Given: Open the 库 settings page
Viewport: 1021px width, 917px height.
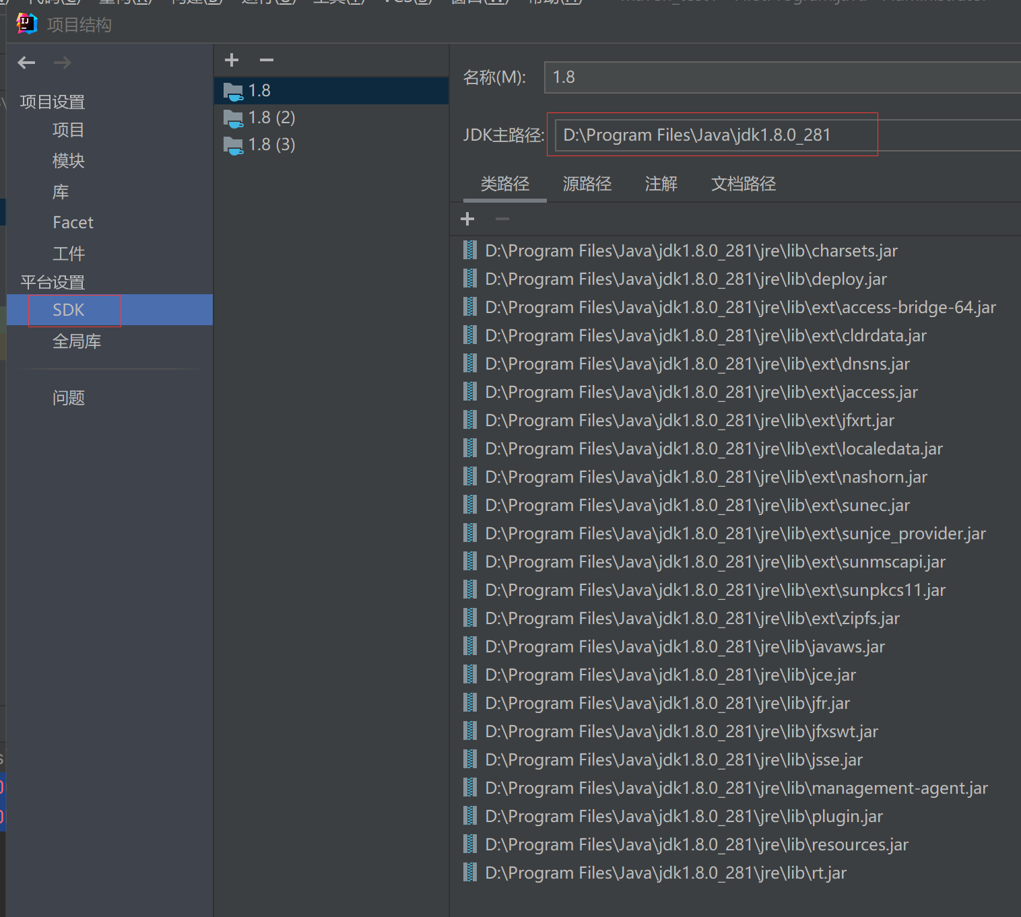Looking at the screenshot, I should coord(61,192).
